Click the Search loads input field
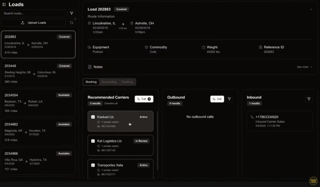Viewport: 320px width, 187px height. coord(33,13)
